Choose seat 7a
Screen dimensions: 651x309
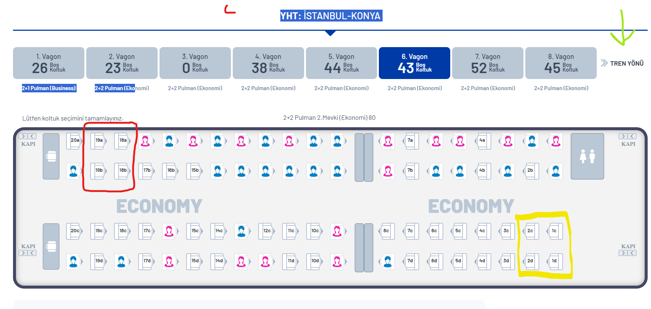410,141
